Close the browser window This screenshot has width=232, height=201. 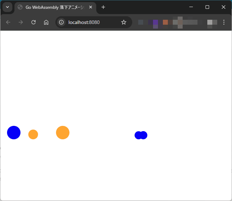point(224,7)
